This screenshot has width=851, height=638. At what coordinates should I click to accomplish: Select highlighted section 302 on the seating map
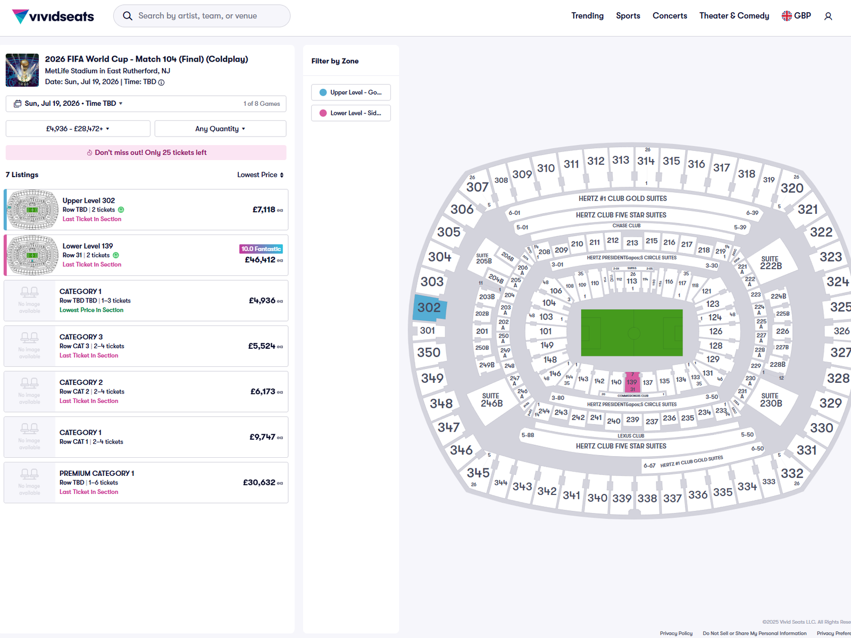(x=429, y=307)
